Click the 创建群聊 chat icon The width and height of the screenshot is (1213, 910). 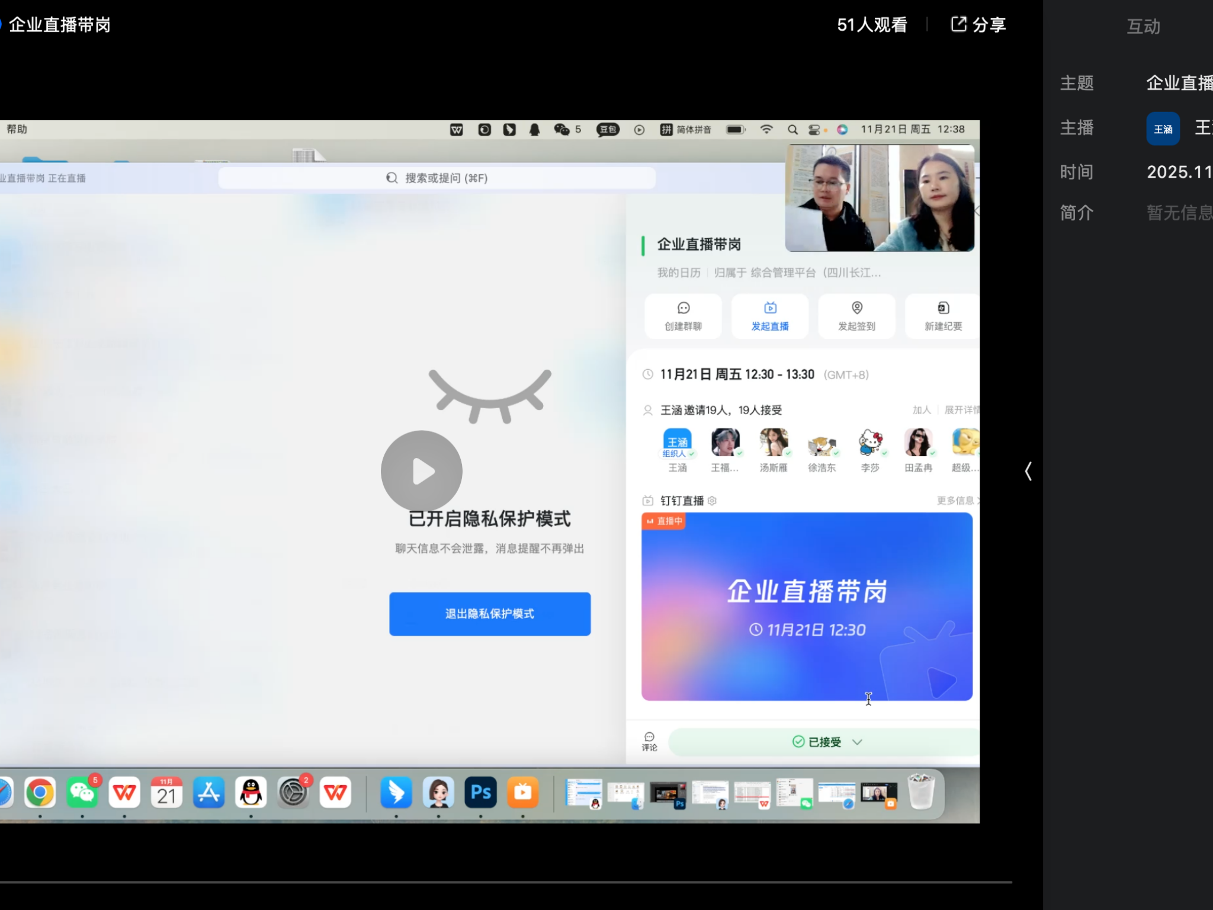click(x=683, y=308)
